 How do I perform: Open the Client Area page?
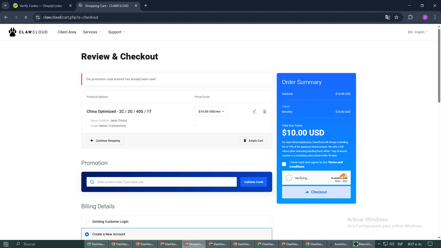coord(67,32)
